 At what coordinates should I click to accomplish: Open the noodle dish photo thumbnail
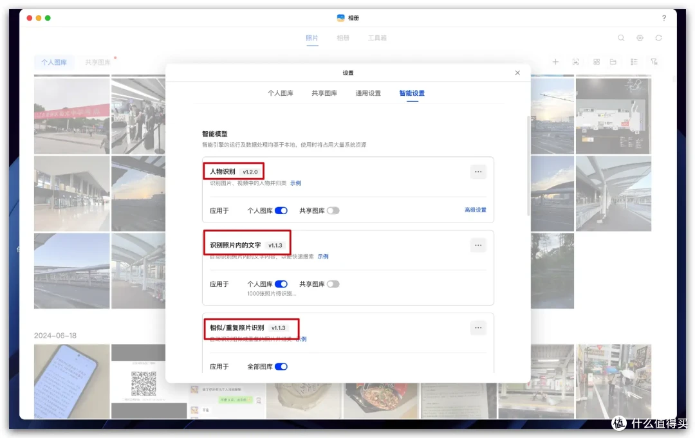point(381,401)
